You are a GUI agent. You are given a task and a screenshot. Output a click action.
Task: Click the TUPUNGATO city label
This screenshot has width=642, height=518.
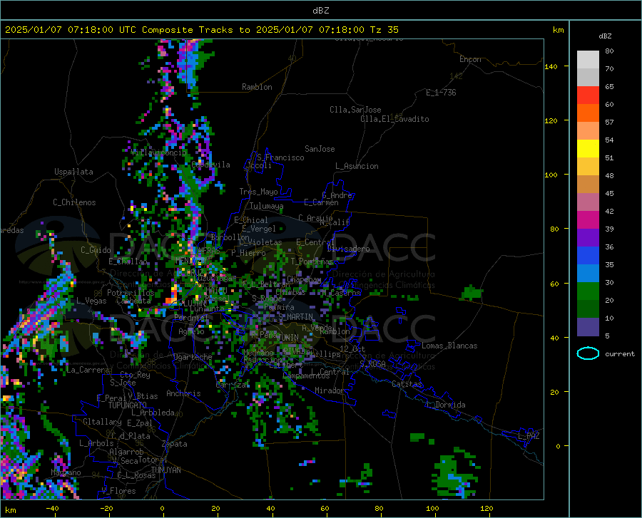click(128, 405)
